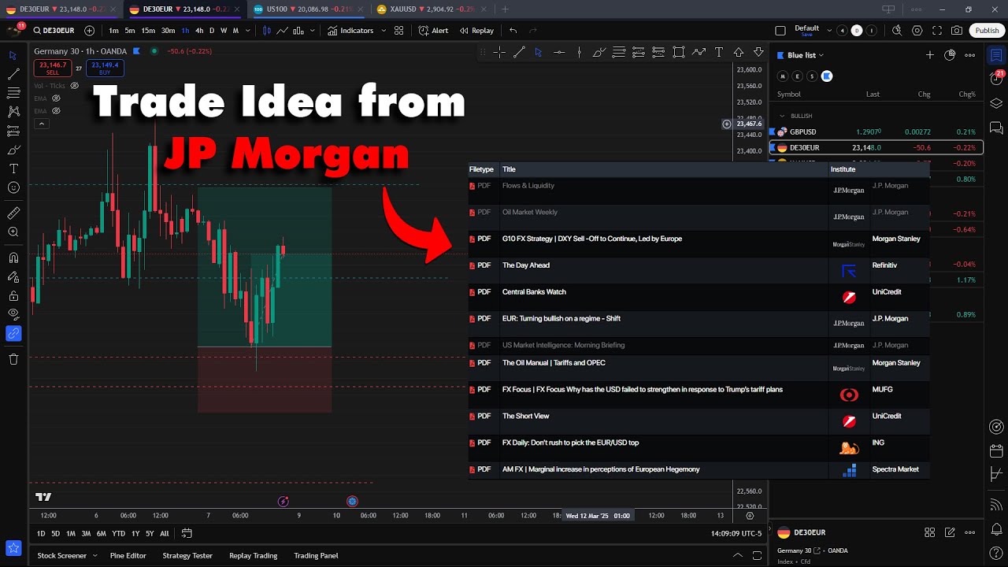This screenshot has height=567, width=1008.
Task: Expand the Stock Screener dropdown arrow
Action: coord(94,555)
